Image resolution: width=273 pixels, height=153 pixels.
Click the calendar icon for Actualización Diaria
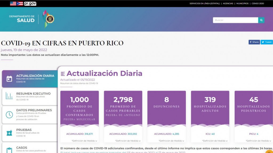click(9, 79)
